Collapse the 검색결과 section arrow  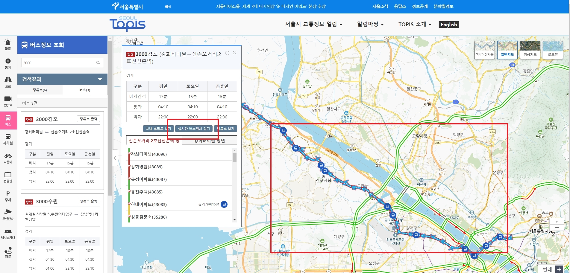pyautogui.click(x=100, y=79)
